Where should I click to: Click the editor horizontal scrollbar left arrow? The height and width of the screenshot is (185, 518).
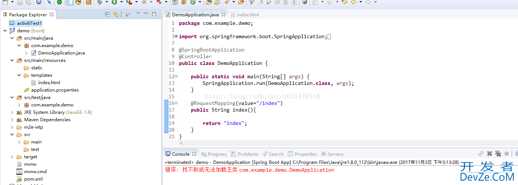(x=181, y=143)
